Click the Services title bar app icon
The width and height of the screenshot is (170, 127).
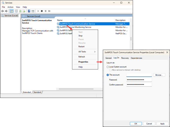pyautogui.click(x=3, y=3)
